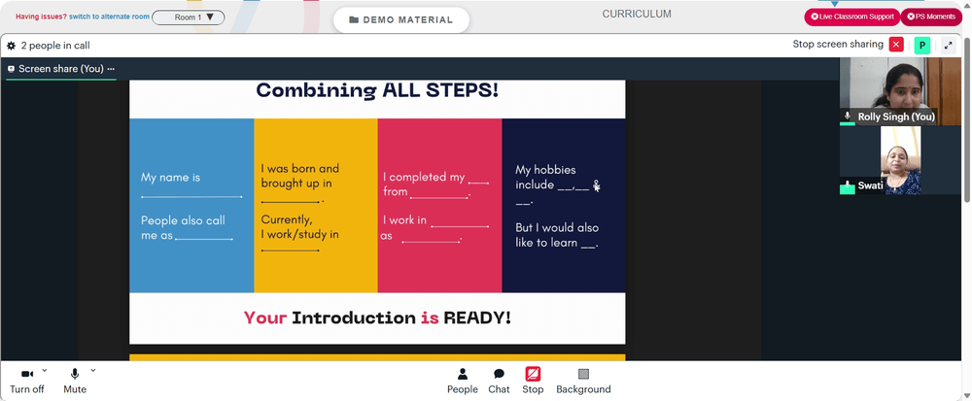Turn off the camera
The image size is (972, 401).
pyautogui.click(x=27, y=381)
